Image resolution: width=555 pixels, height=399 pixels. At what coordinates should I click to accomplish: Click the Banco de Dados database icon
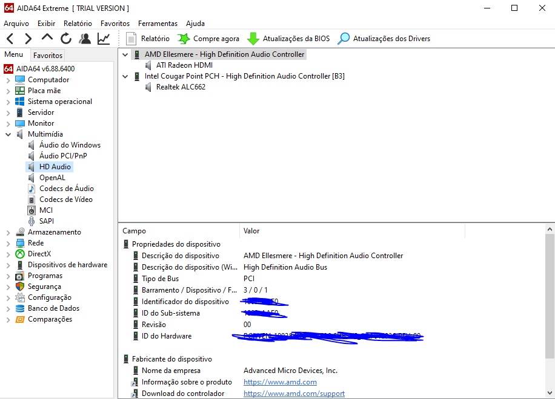tap(20, 308)
